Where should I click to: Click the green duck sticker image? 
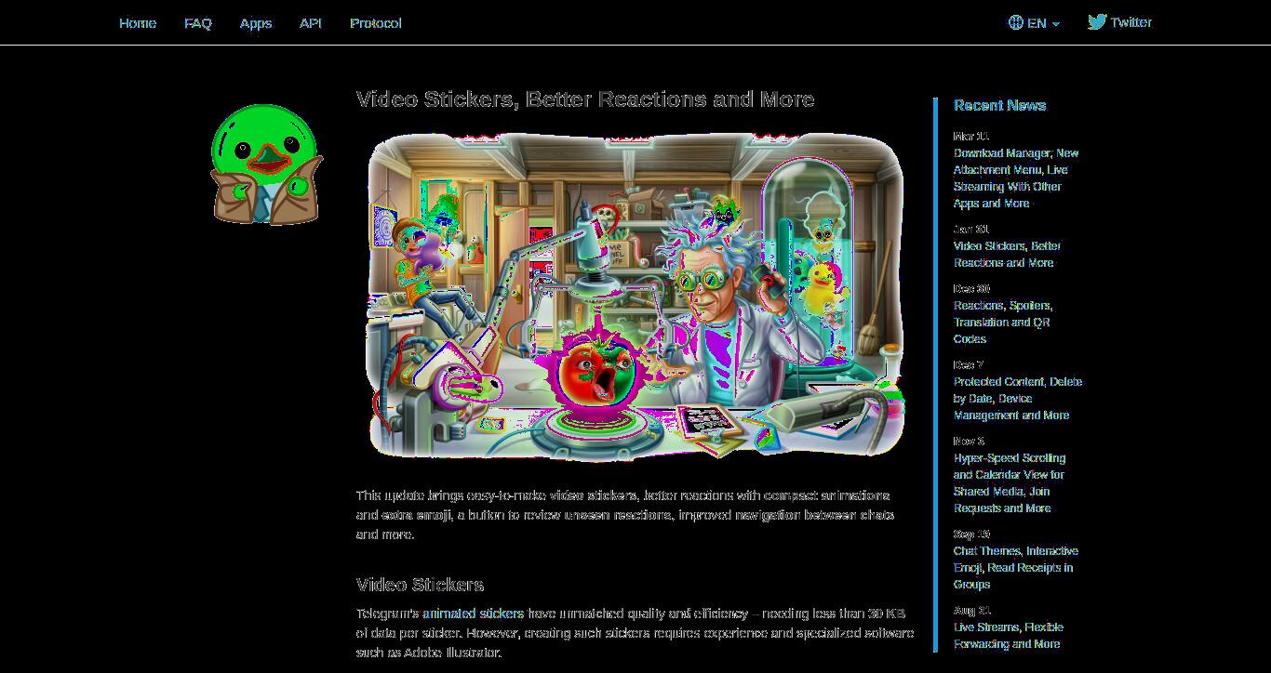(x=267, y=165)
